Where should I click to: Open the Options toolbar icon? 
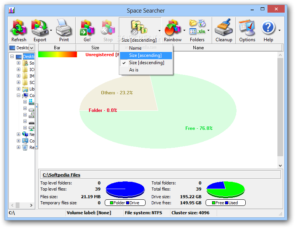click(x=247, y=28)
